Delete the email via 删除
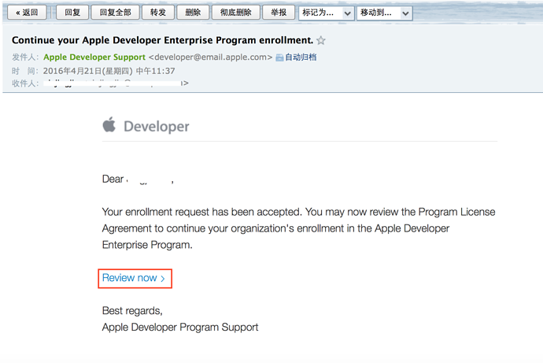This screenshot has height=363, width=543. [193, 13]
